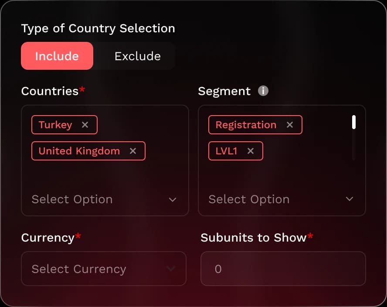Expand the Countries dropdown chevron
Viewport: 387px width, 307px height.
coord(173,200)
